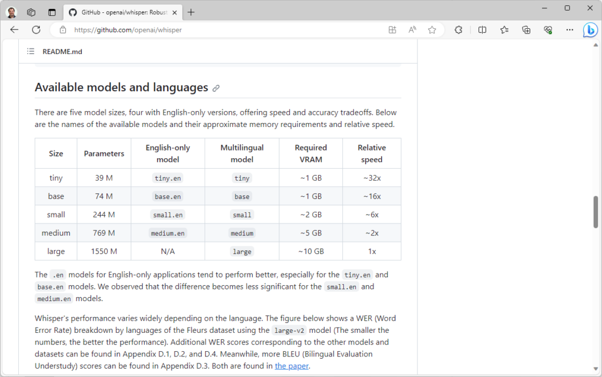Expand the Favorites list
The width and height of the screenshot is (602, 377).
(x=504, y=30)
